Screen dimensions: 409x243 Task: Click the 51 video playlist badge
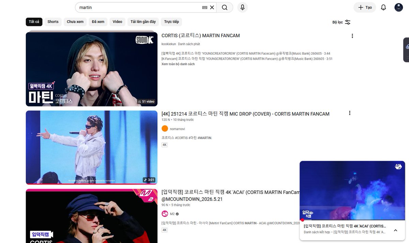coord(146,101)
